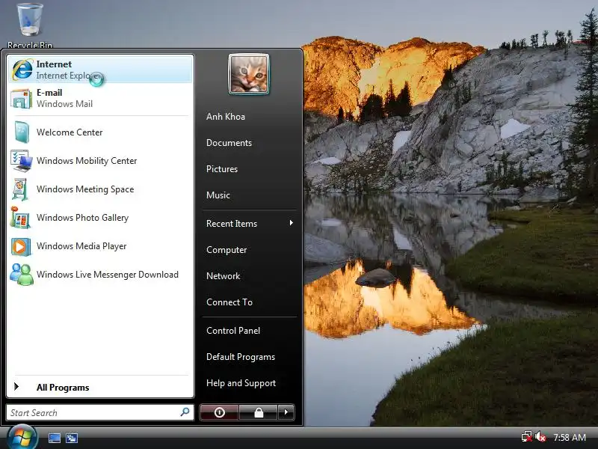Open Computer from the Start menu
Viewport: 598px width, 449px height.
tap(226, 250)
